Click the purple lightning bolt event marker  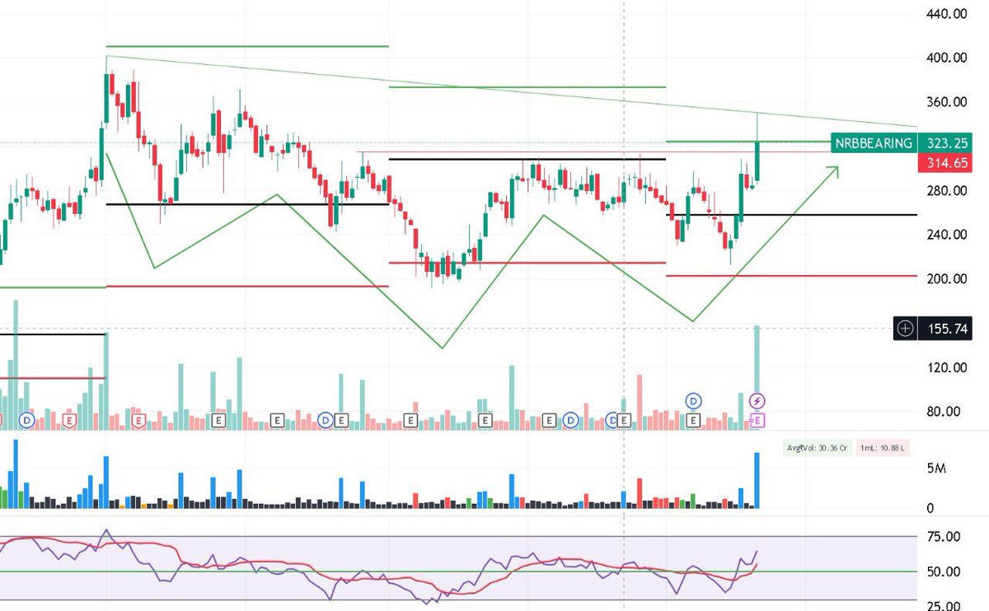[758, 401]
